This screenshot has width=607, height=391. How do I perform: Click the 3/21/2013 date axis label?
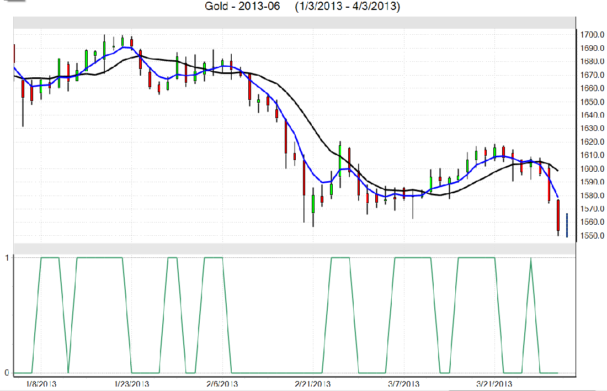pyautogui.click(x=493, y=383)
